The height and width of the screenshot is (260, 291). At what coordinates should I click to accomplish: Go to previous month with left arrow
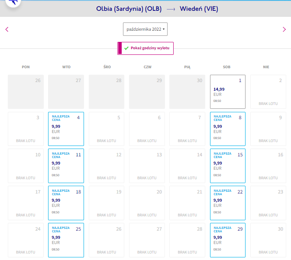click(x=7, y=29)
